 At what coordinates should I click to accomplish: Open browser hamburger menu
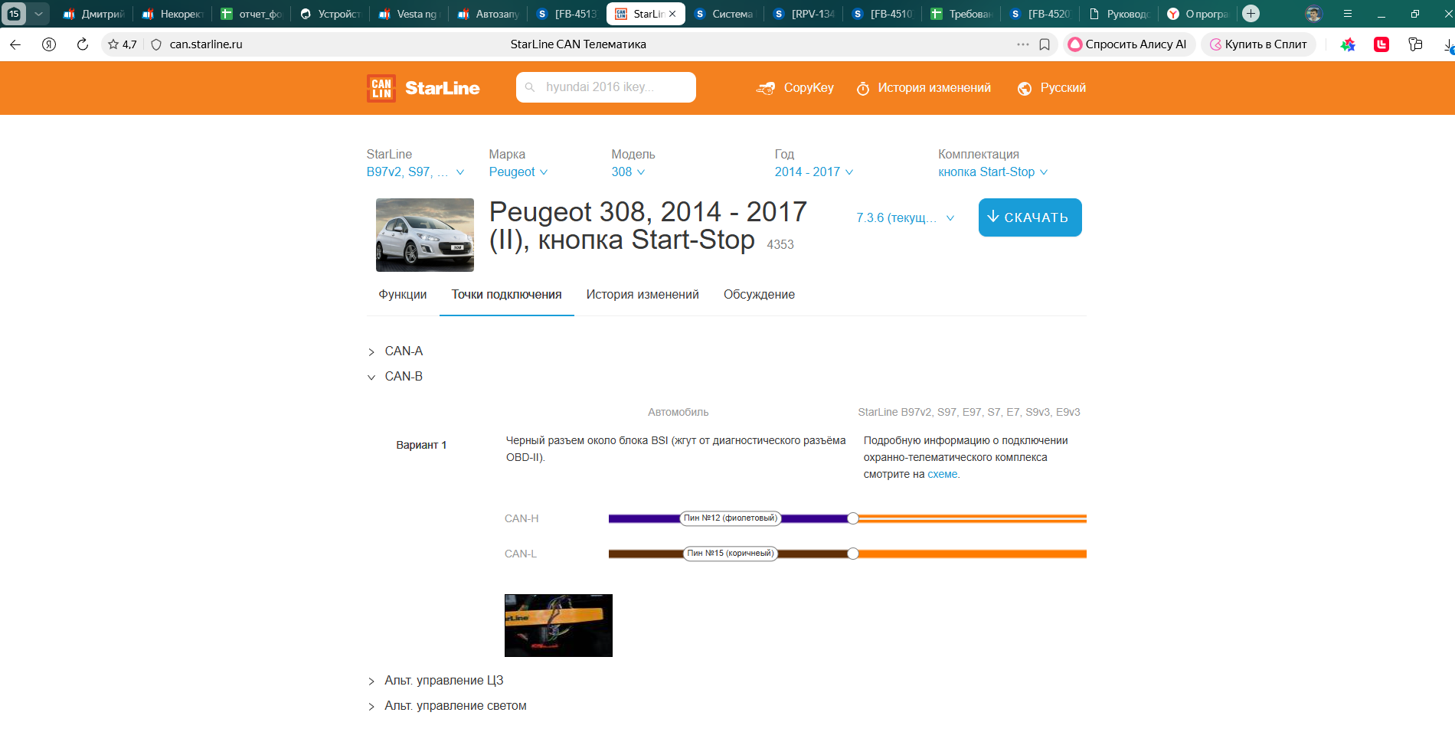click(x=1348, y=14)
